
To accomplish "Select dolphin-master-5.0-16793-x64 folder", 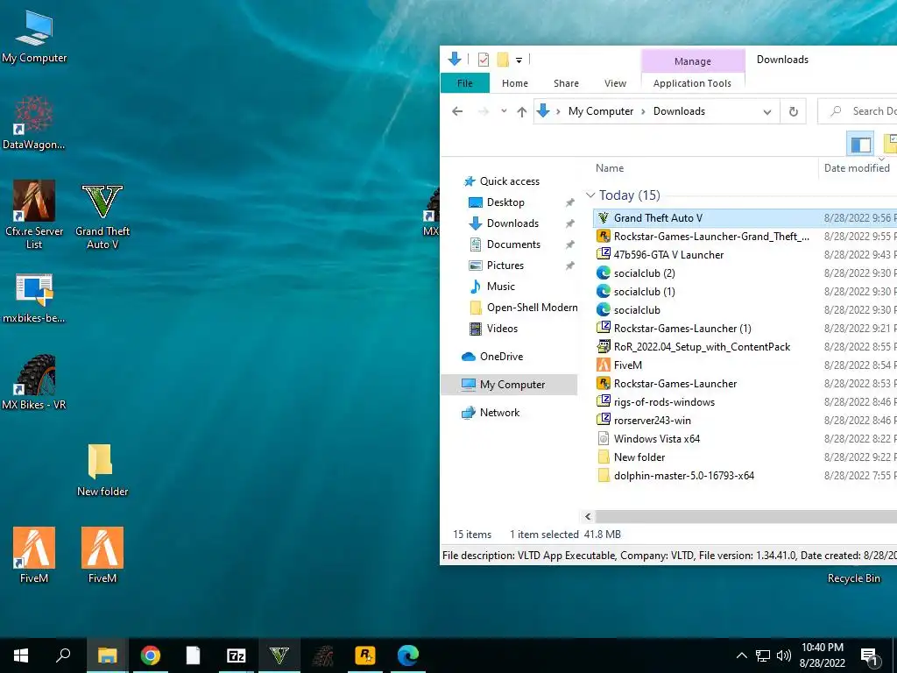I will pos(683,475).
